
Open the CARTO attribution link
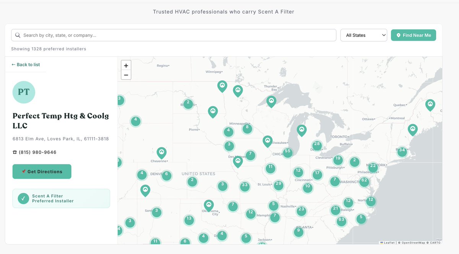point(435,243)
